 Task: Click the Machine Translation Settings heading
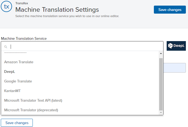point(57,10)
